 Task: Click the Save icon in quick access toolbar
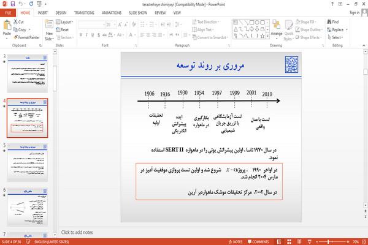[x=13, y=4]
